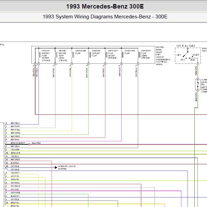Click pin 4 GRY/RED row

(12, 183)
